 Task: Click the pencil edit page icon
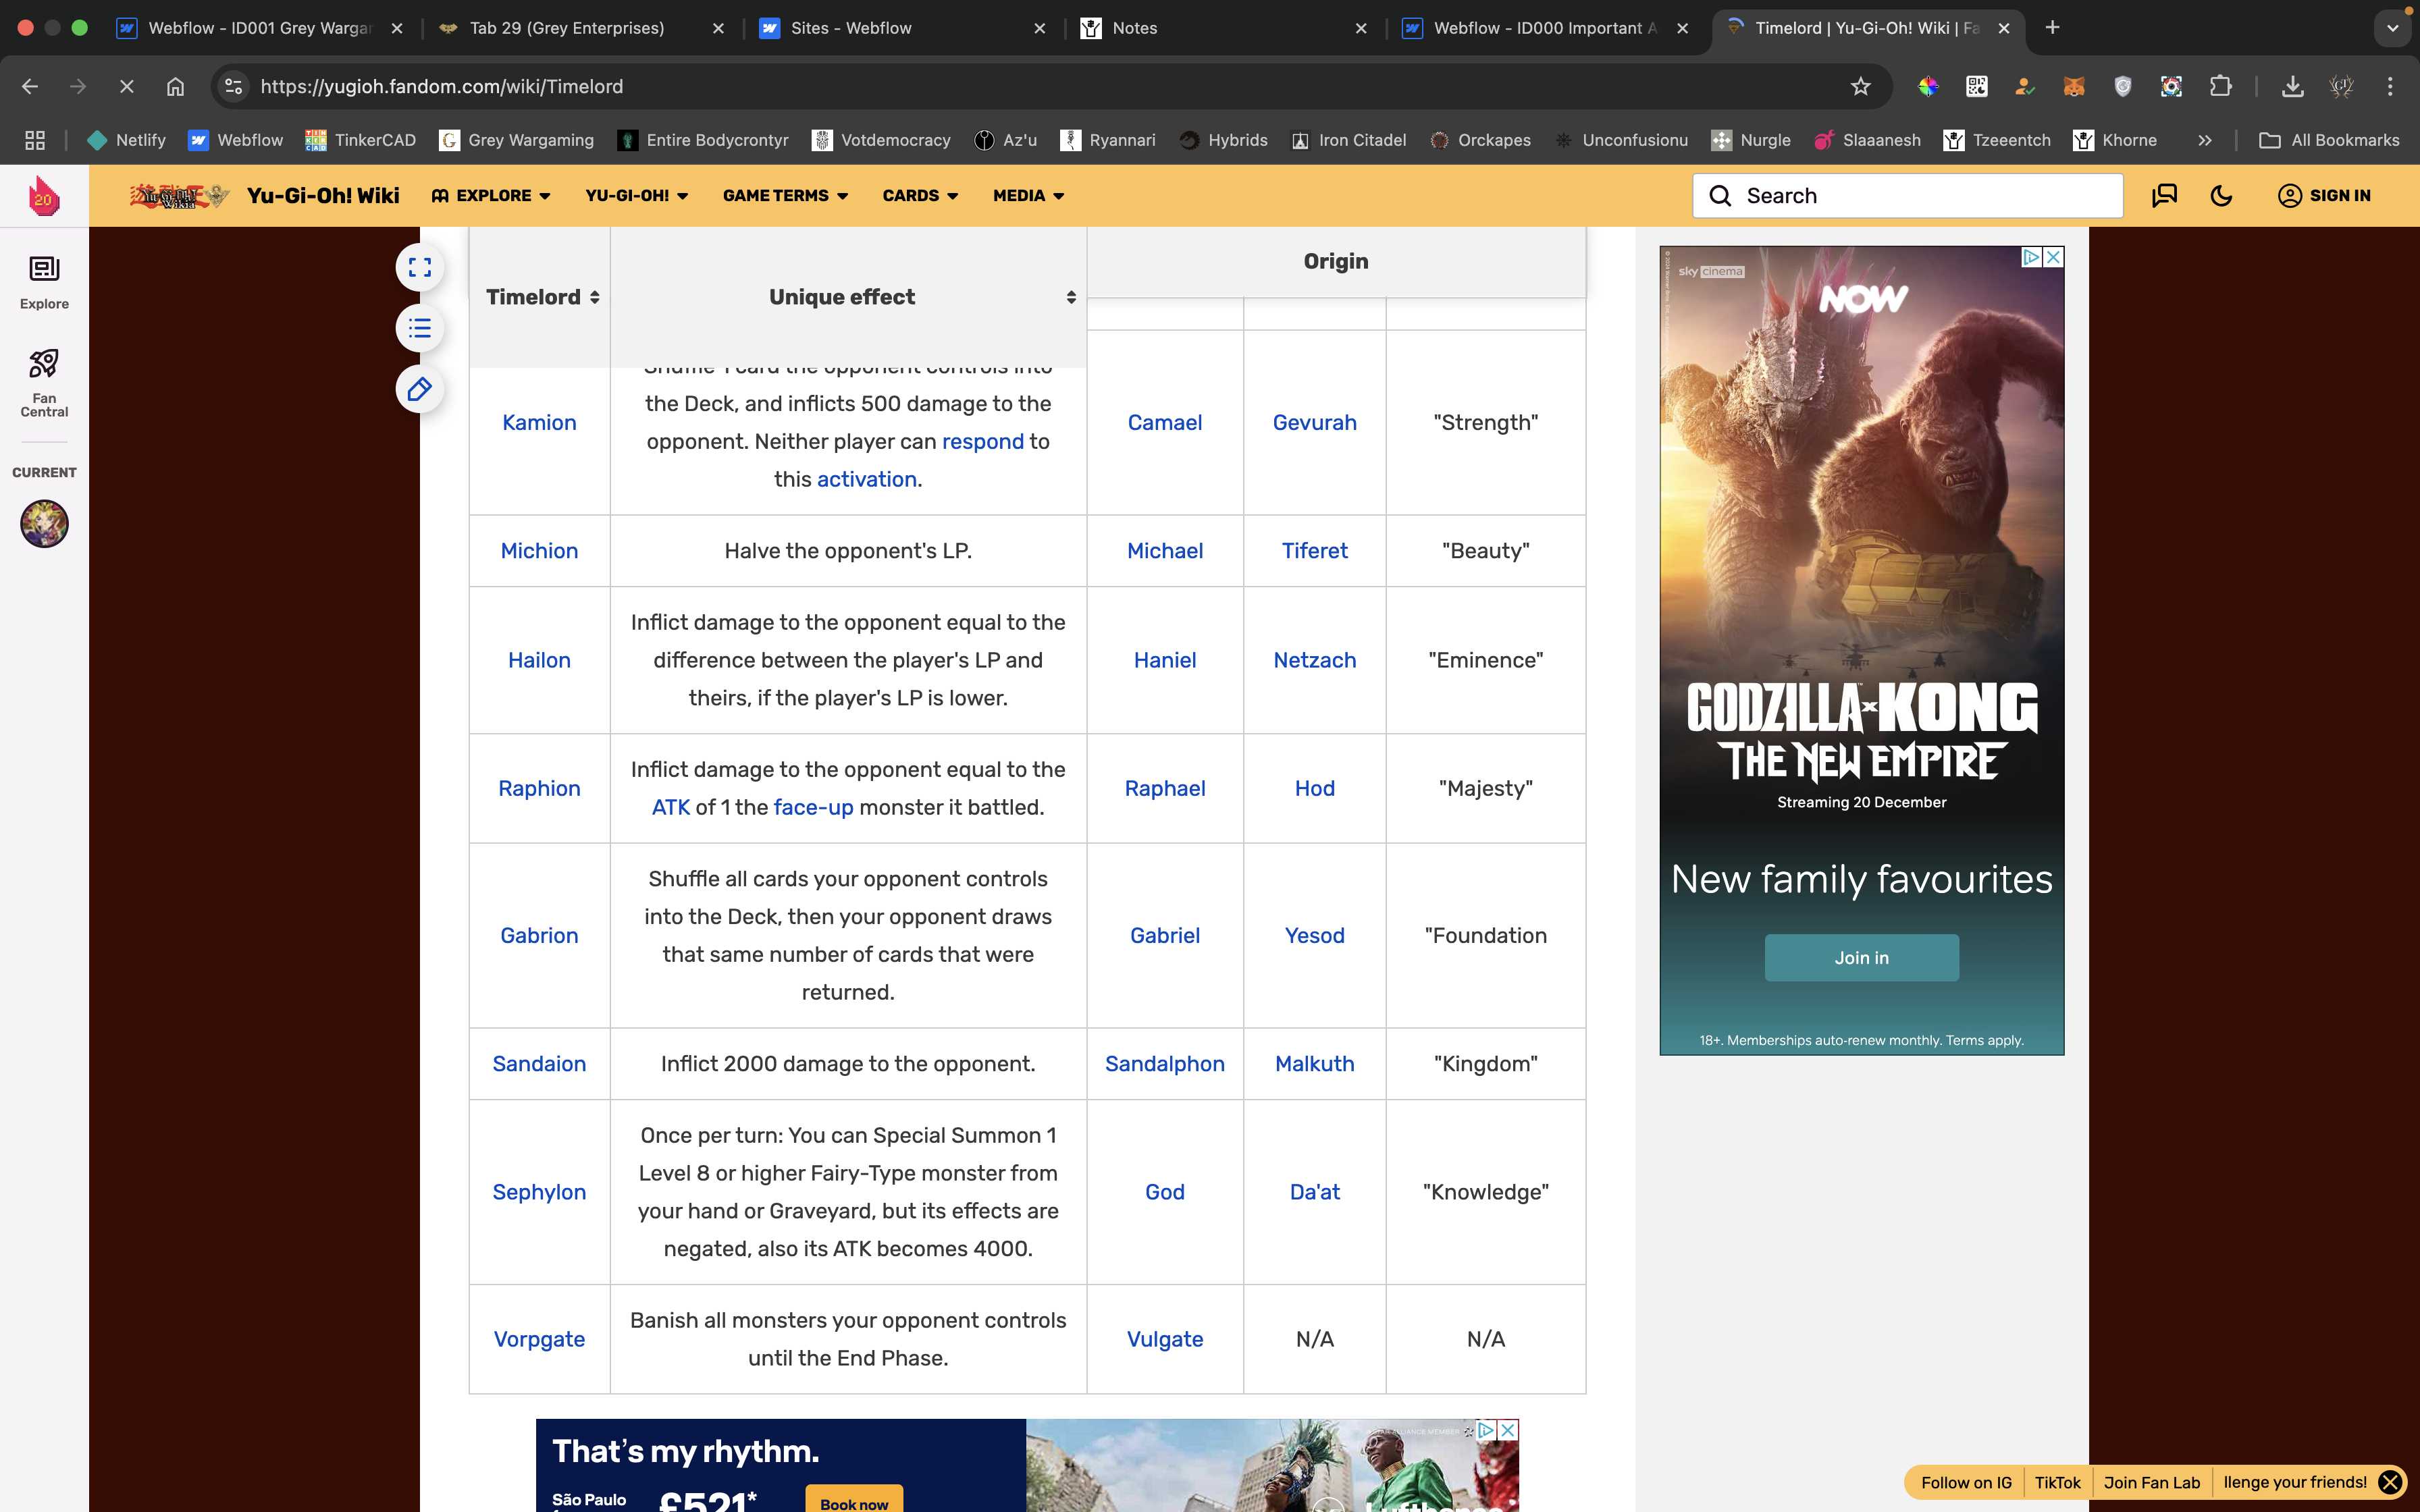coord(420,389)
